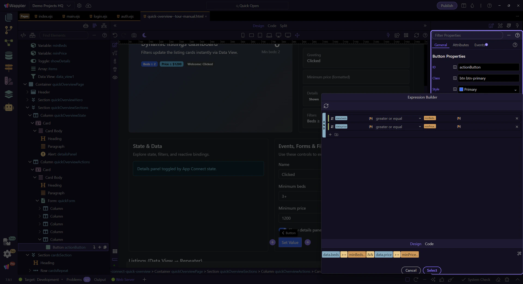523x284 pixels.
Task: Switch to the Attributes tab
Action: [x=461, y=45]
